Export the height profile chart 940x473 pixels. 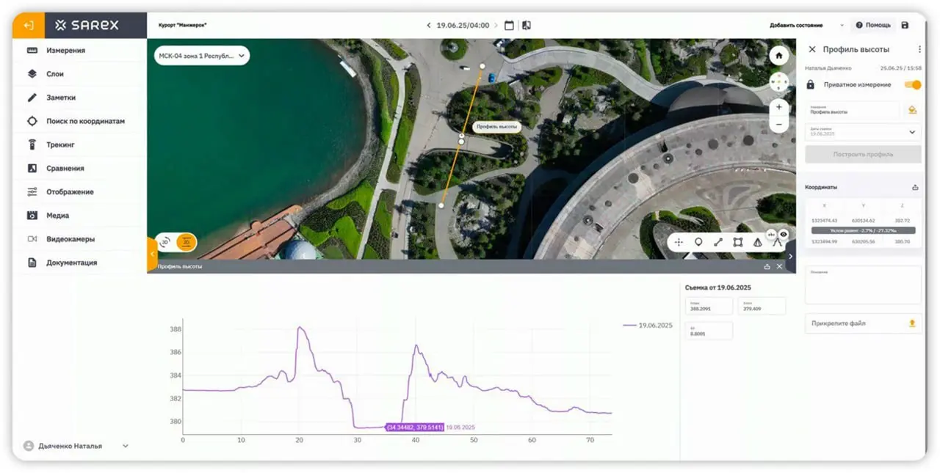point(767,267)
